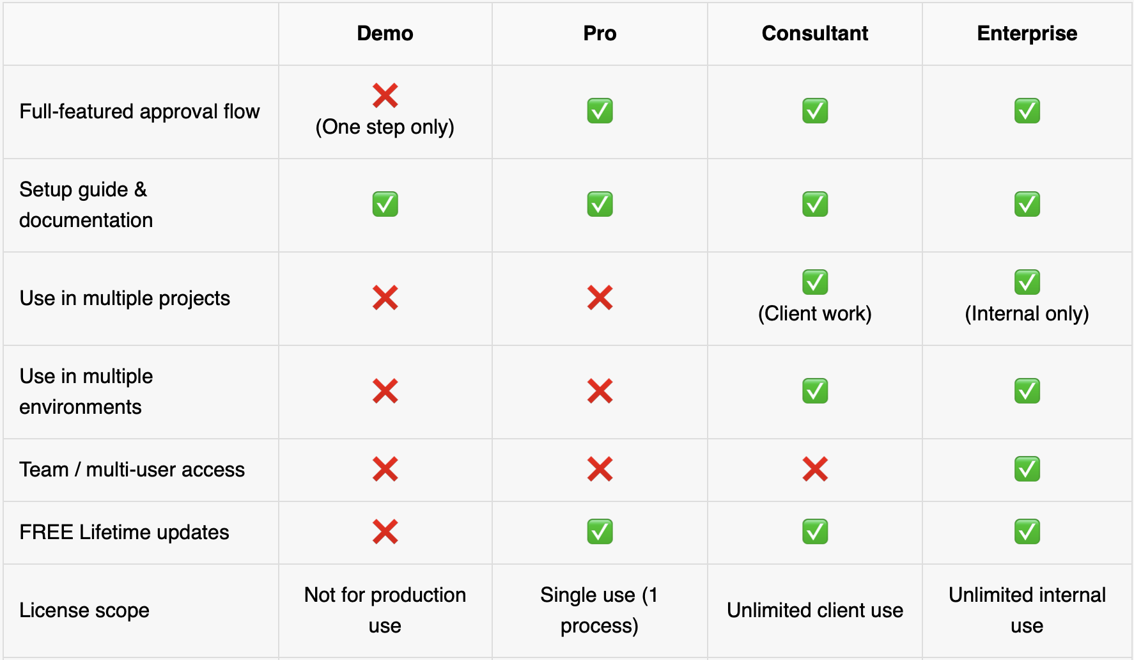Click Consultant red cross for Team multi-user access
This screenshot has height=660, width=1134.
815,469
